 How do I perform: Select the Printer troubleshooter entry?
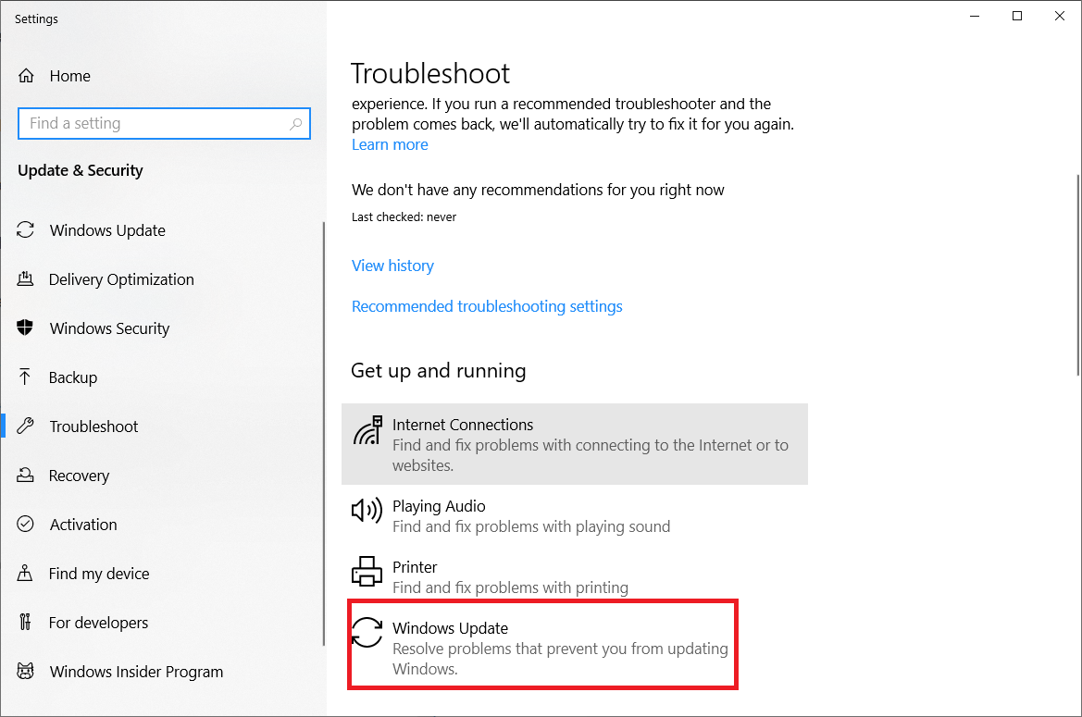(575, 575)
